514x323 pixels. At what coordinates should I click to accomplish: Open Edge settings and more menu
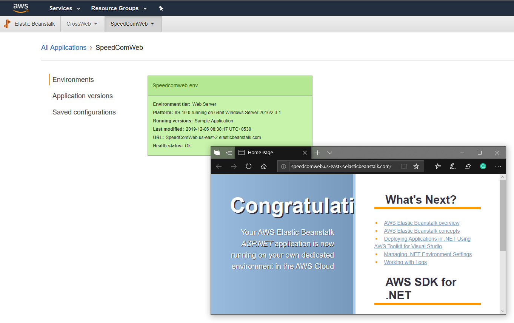498,166
